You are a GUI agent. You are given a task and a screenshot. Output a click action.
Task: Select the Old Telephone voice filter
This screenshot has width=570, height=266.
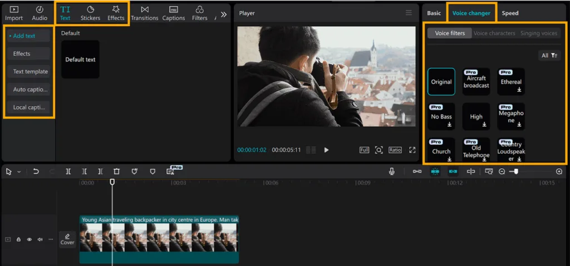pos(476,150)
